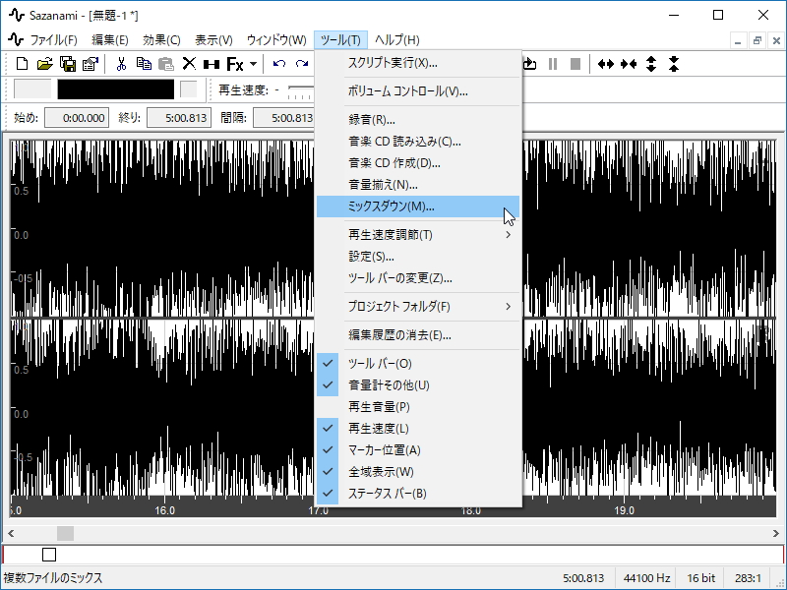The width and height of the screenshot is (787, 590).
Task: Toggle ステータス バー(B) visibility
Action: click(418, 494)
